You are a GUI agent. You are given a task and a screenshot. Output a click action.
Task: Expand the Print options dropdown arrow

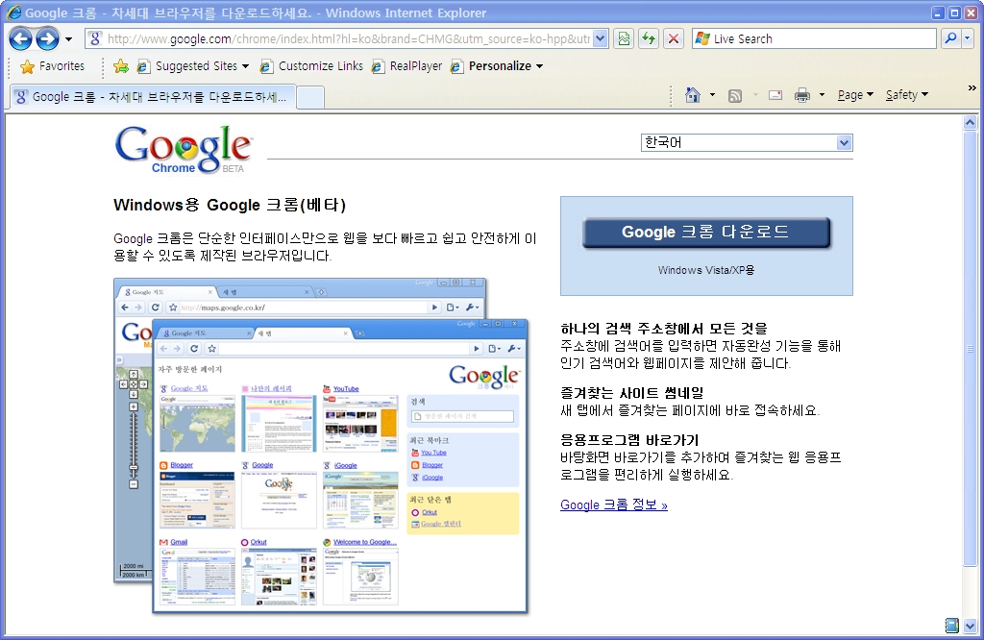coord(822,95)
